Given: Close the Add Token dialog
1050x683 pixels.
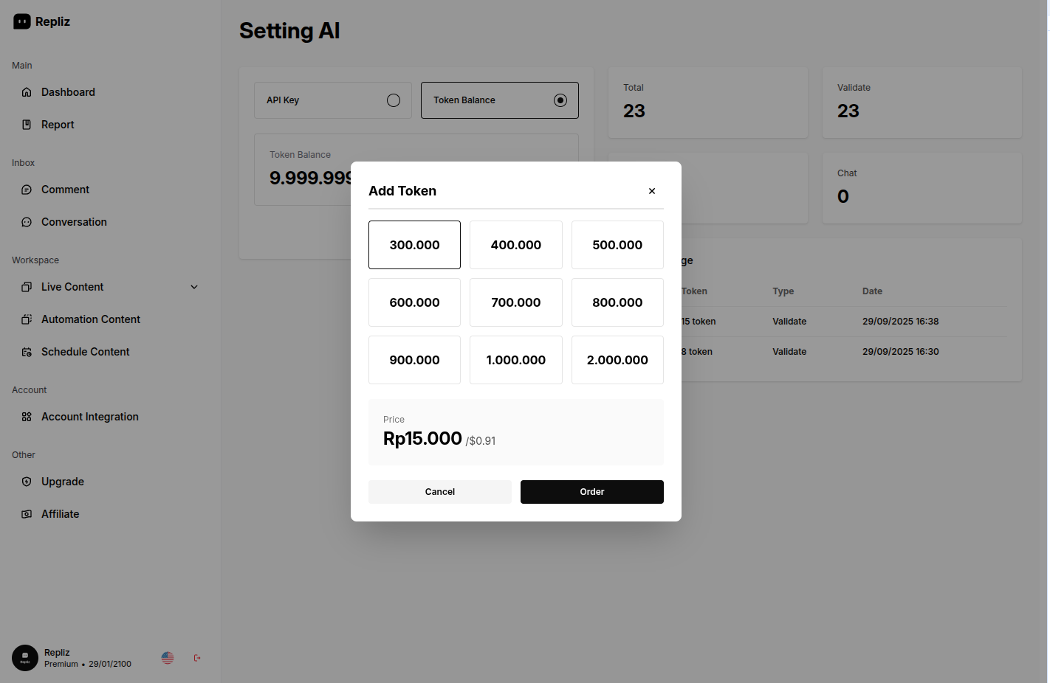Looking at the screenshot, I should (652, 191).
